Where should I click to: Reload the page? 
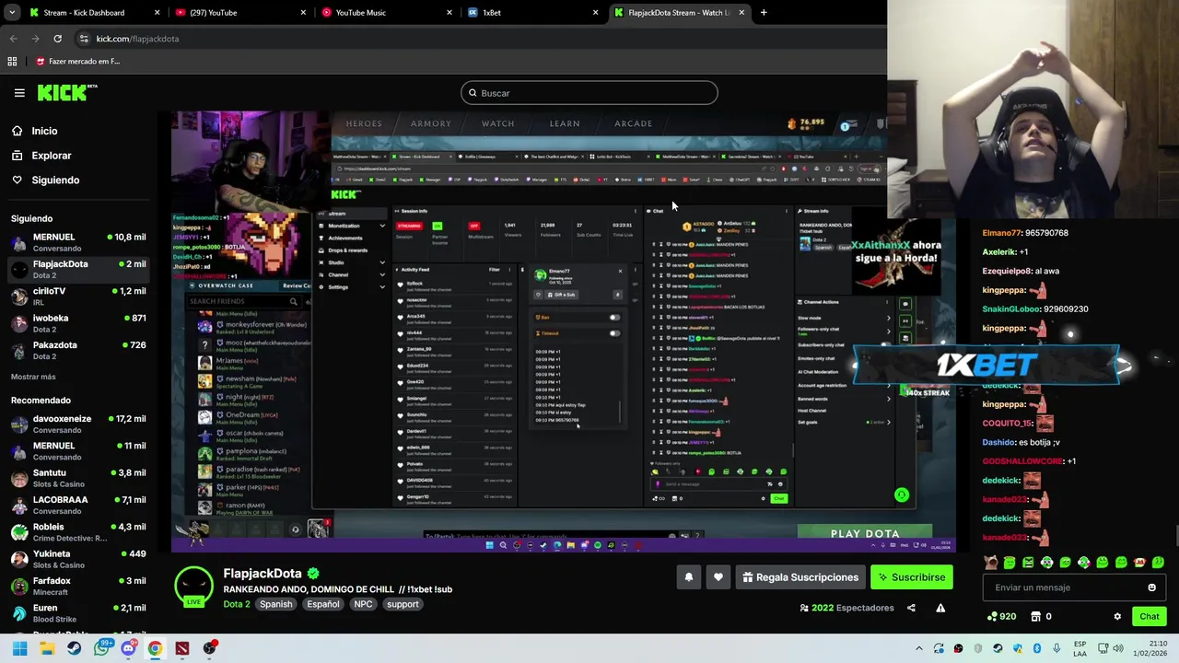click(x=57, y=39)
